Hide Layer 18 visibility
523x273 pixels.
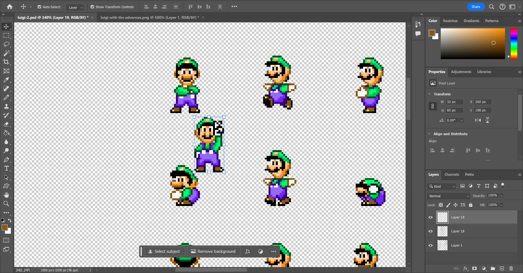click(x=431, y=231)
